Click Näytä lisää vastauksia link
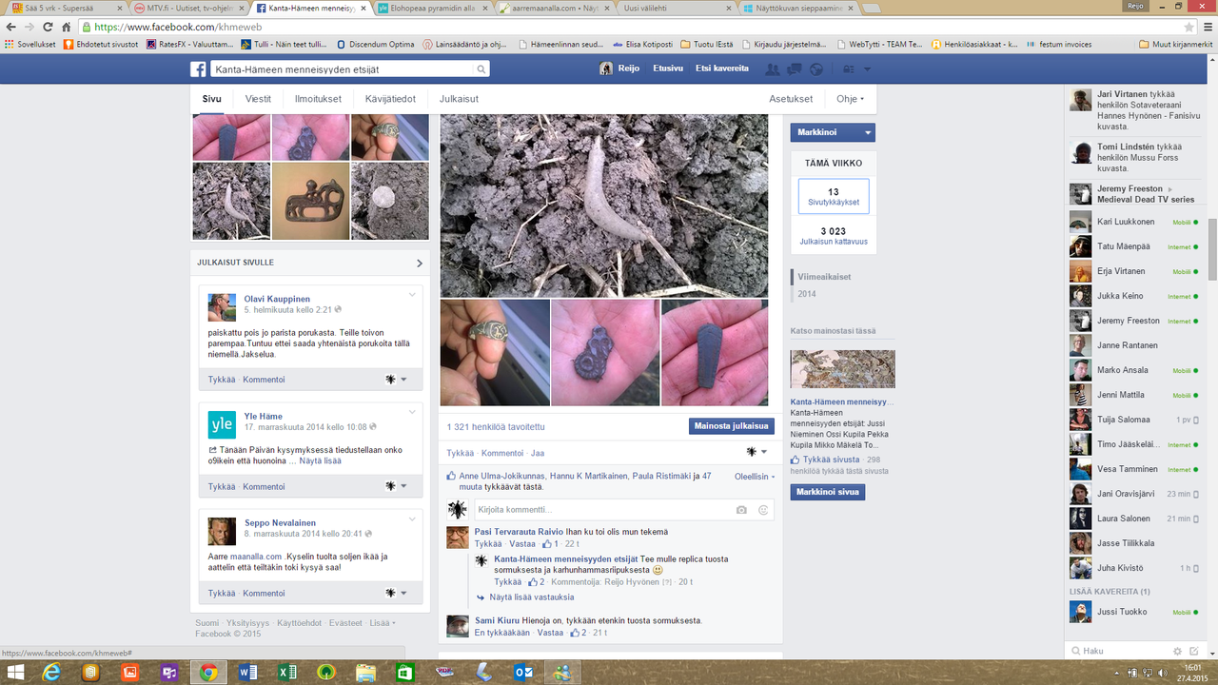The width and height of the screenshot is (1218, 685). (531, 597)
